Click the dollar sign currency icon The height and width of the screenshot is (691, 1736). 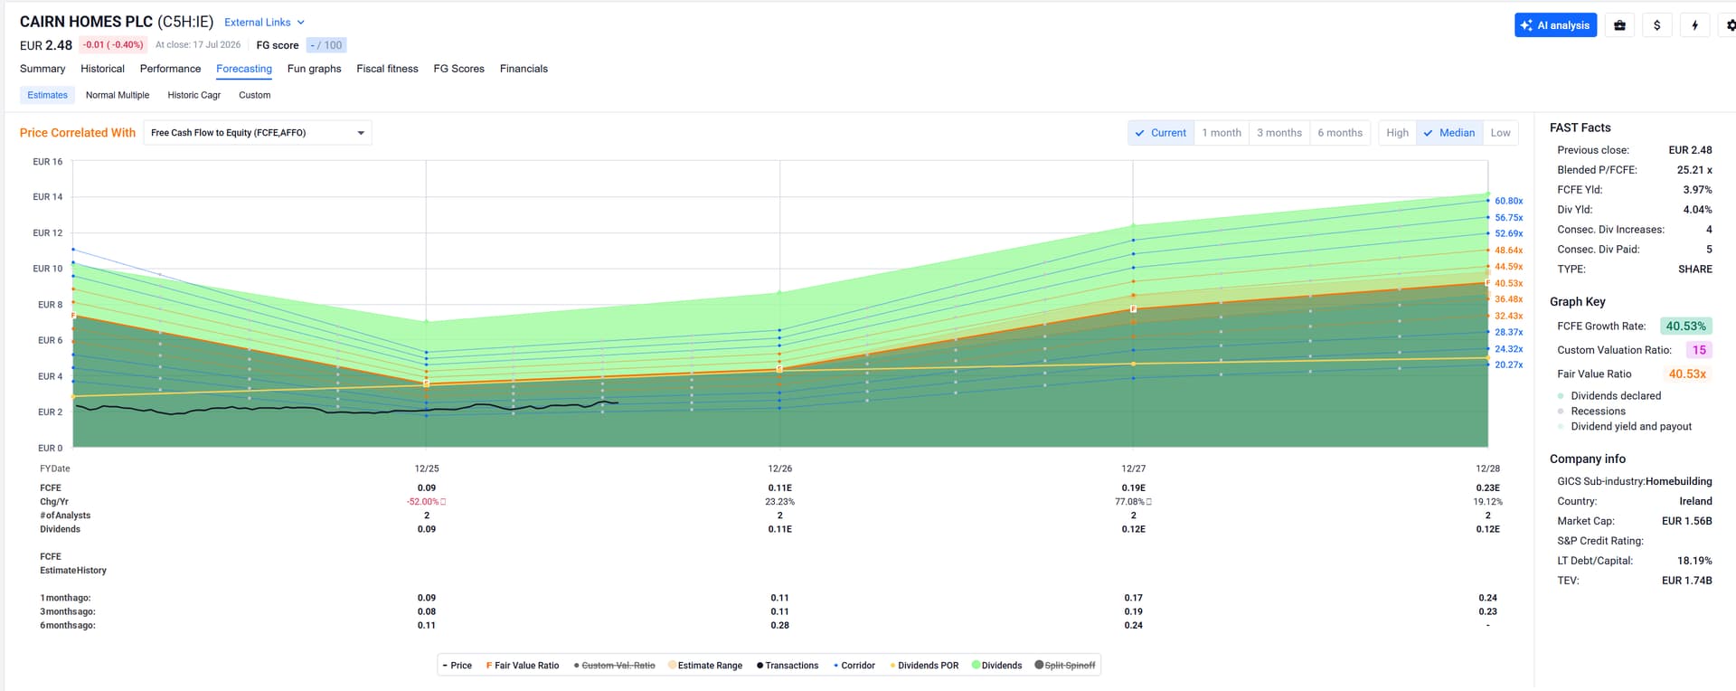[x=1656, y=25]
